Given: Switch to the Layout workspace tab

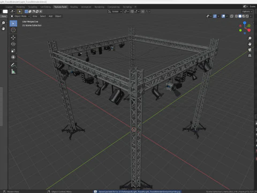Looking at the screenshot, I should pyautogui.click(x=9, y=7).
